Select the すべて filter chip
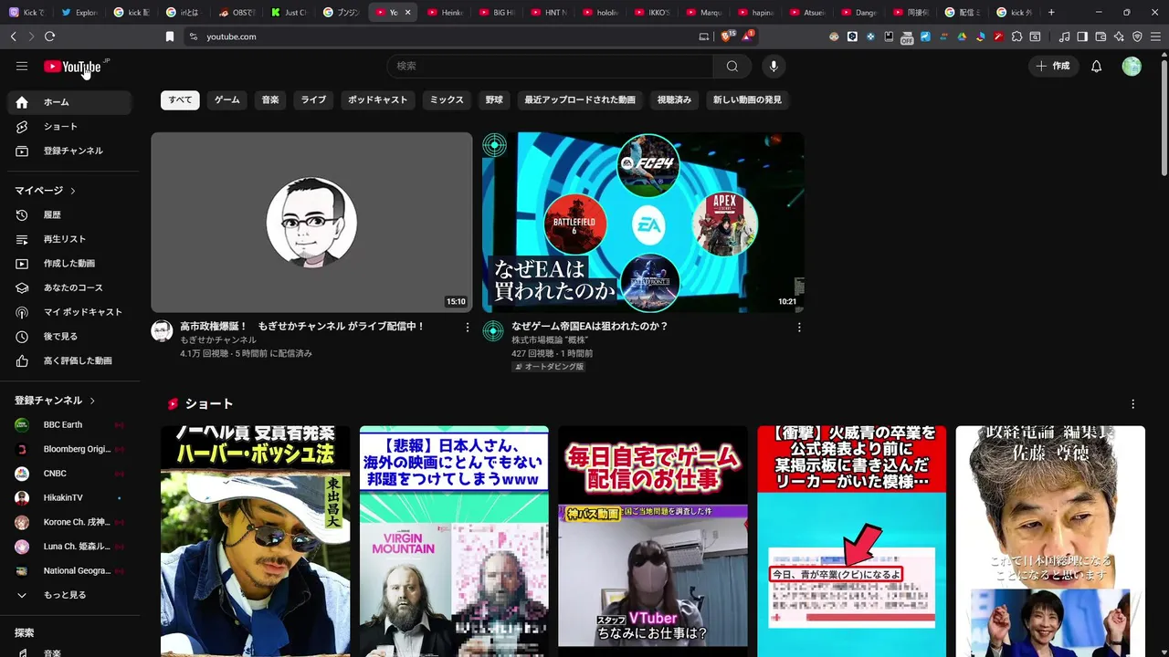 (180, 99)
